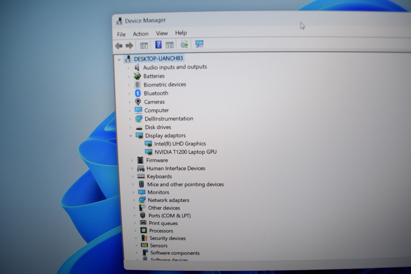The image size is (411, 274).
Task: Click Update device driver toolbar icon
Action: coord(184,44)
